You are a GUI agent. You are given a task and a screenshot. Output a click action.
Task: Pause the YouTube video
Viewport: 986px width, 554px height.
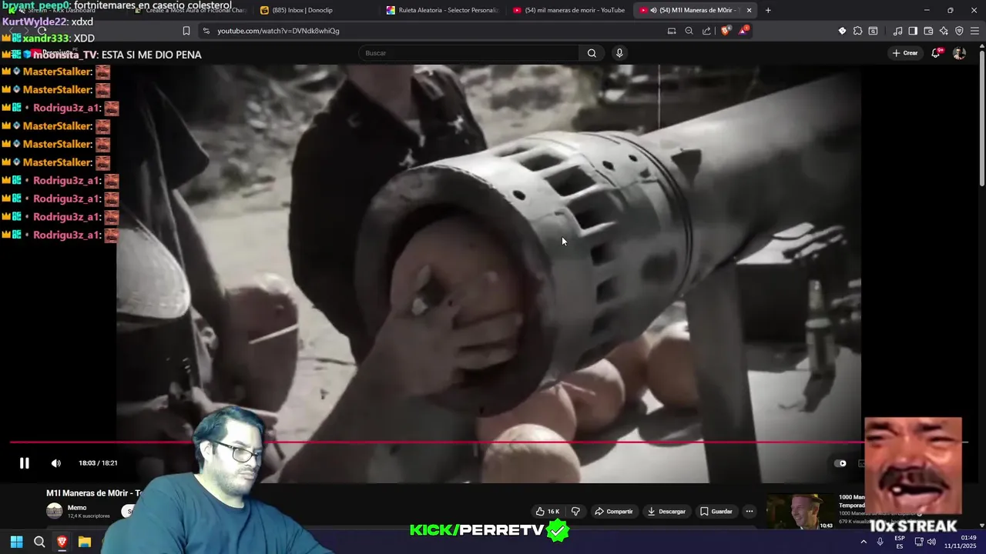click(24, 463)
